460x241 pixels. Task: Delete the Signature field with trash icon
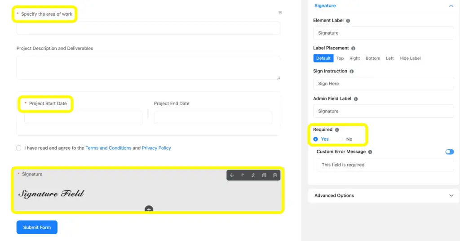[275, 175]
